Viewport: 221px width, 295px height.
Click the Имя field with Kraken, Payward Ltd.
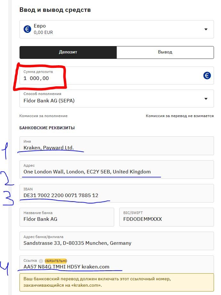(x=117, y=146)
